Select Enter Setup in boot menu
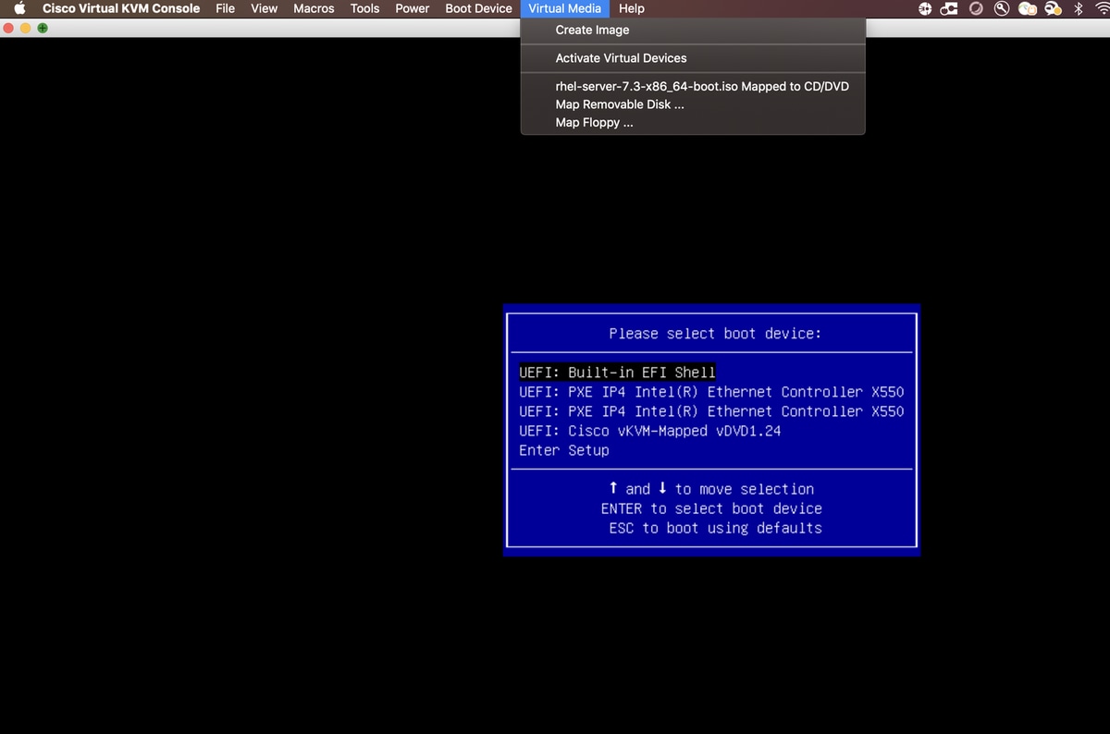The height and width of the screenshot is (734, 1110). coord(564,450)
